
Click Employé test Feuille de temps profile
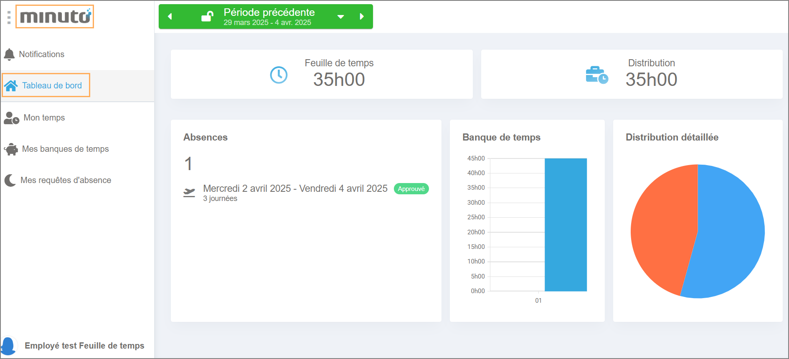click(x=84, y=346)
